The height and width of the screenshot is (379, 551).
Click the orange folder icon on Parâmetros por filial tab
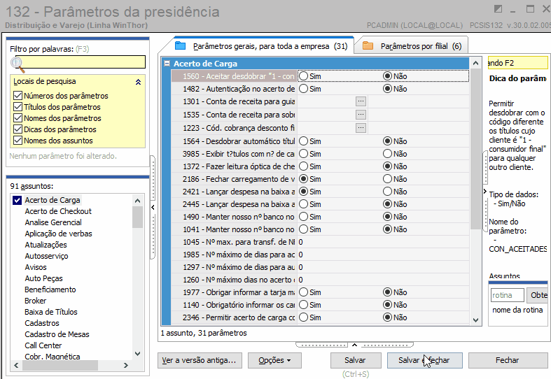point(368,45)
